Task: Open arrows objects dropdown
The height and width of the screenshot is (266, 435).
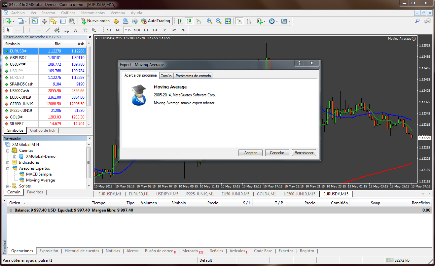Action: (x=99, y=30)
